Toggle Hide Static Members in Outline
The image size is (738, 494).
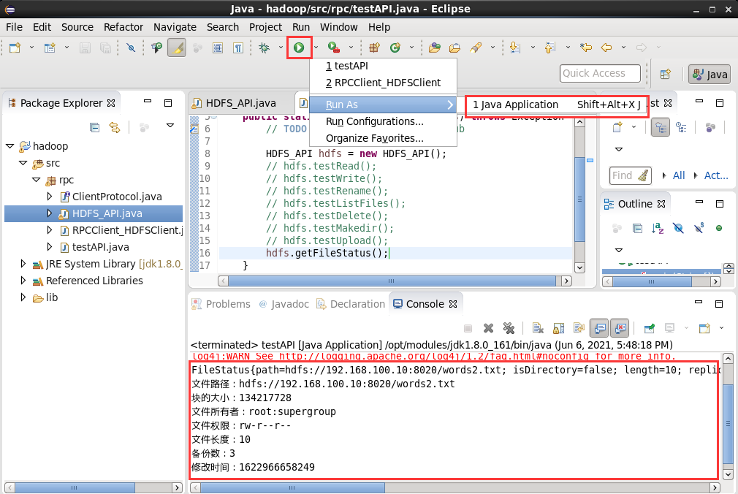(699, 229)
